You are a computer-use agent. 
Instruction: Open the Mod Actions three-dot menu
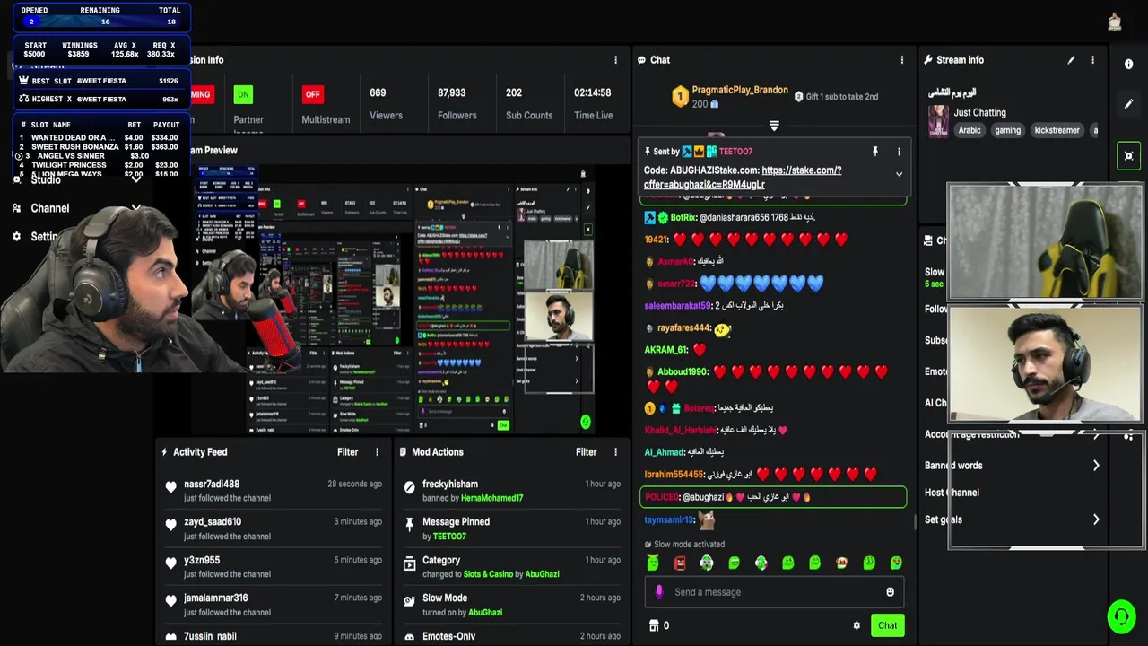615,452
